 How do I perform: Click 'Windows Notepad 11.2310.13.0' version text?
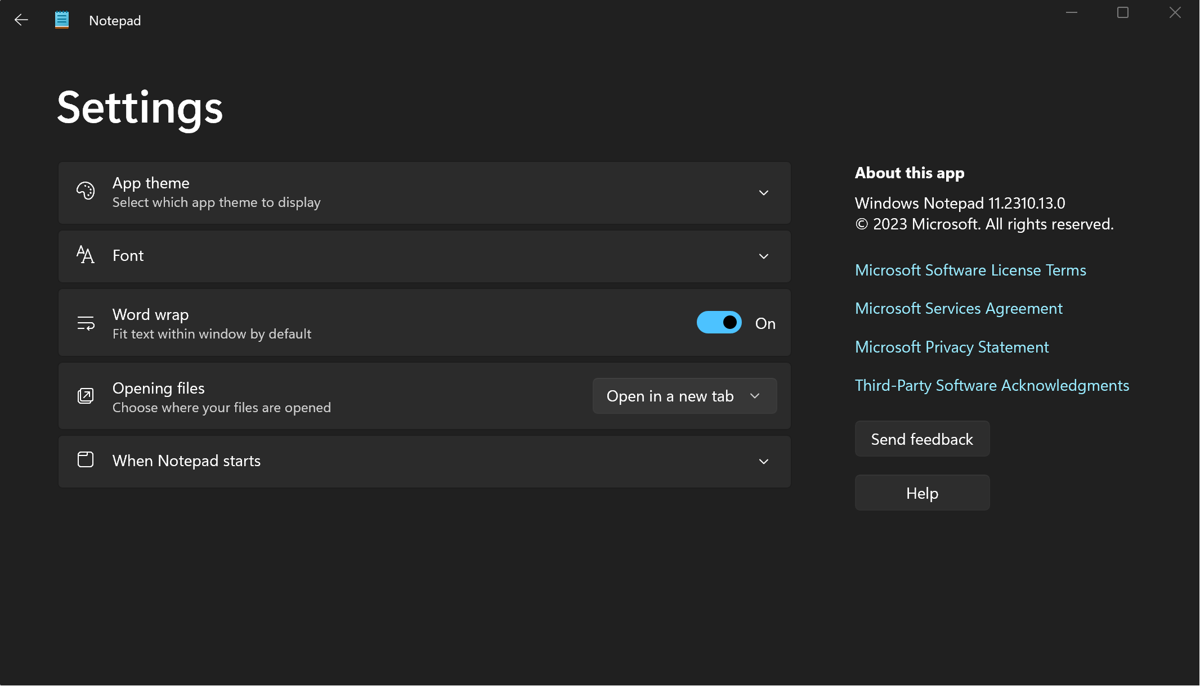pos(960,203)
